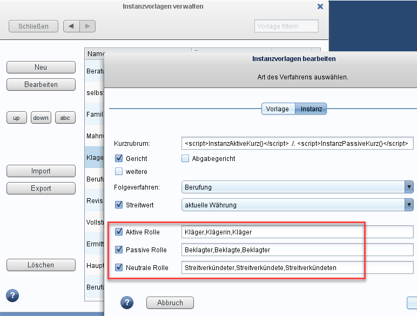Click the Import button
Image resolution: width=417 pixels, height=316 pixels.
(x=41, y=171)
